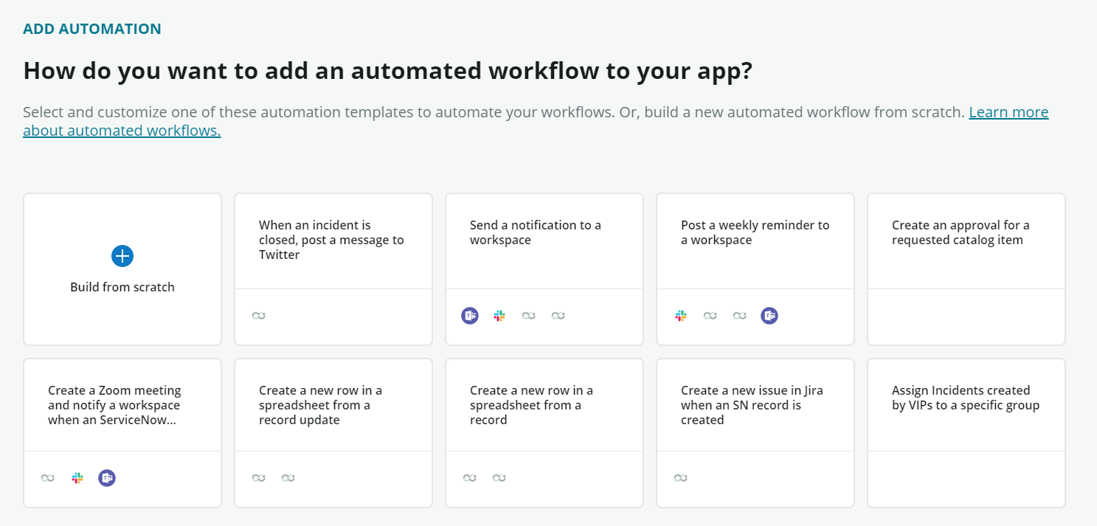
Task: Click the loop icon on the Zoom meeting card
Action: (x=46, y=477)
